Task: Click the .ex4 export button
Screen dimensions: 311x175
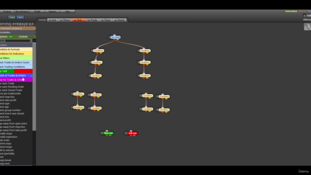Action: [x=20, y=17]
